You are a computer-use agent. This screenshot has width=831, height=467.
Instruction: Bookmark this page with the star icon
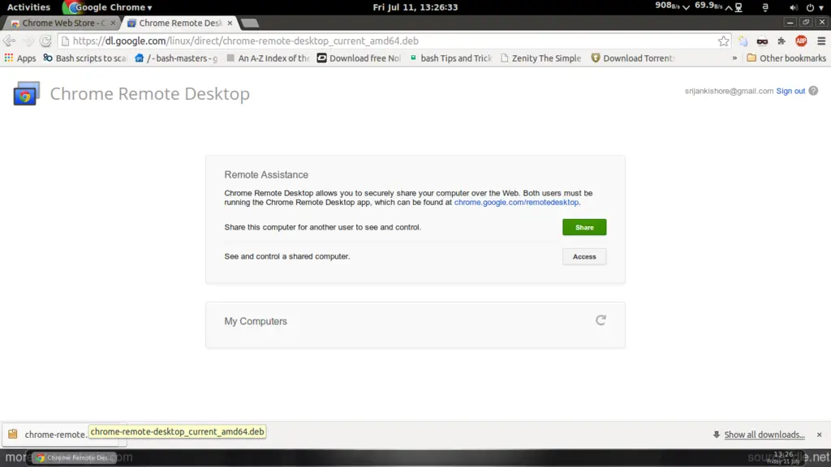tap(723, 41)
